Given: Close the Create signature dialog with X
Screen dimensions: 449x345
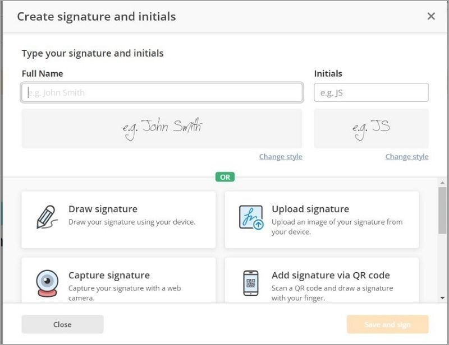Looking at the screenshot, I should [431, 16].
